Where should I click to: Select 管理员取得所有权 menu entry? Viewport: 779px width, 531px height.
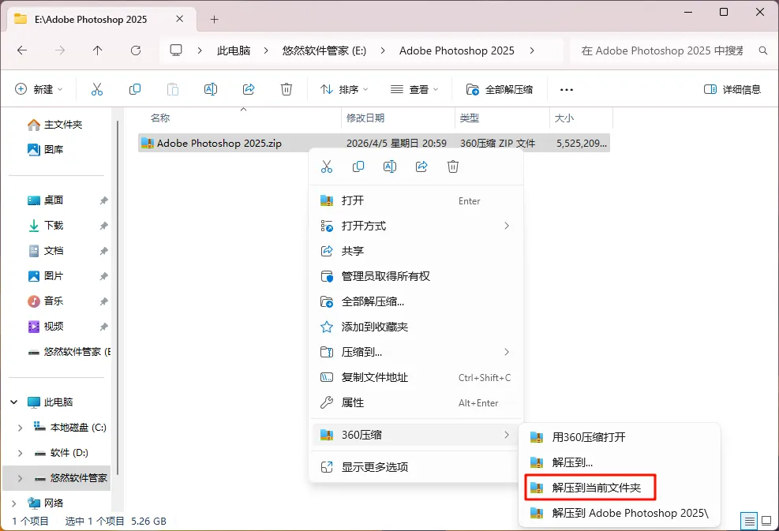[416, 276]
